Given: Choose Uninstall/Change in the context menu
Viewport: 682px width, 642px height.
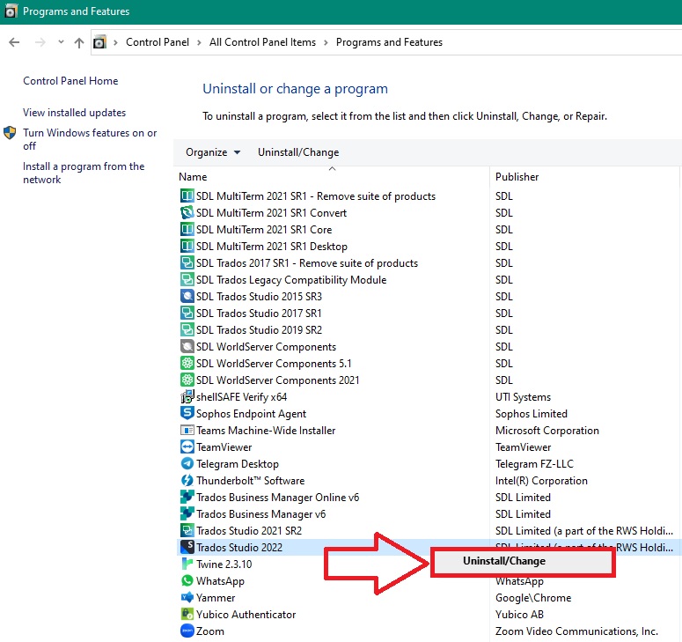Looking at the screenshot, I should coord(523,561).
